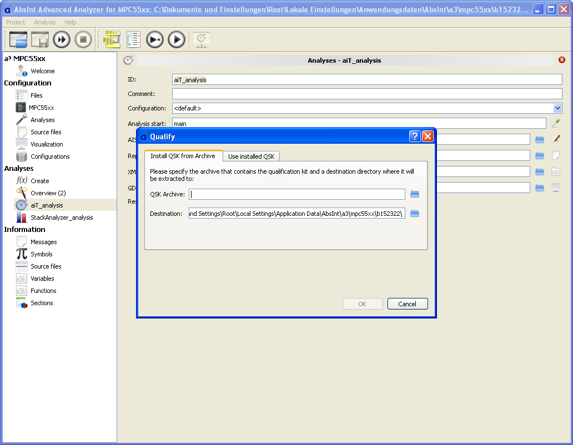Open Files configuration item
Screen dimensions: 573x445
click(36, 95)
